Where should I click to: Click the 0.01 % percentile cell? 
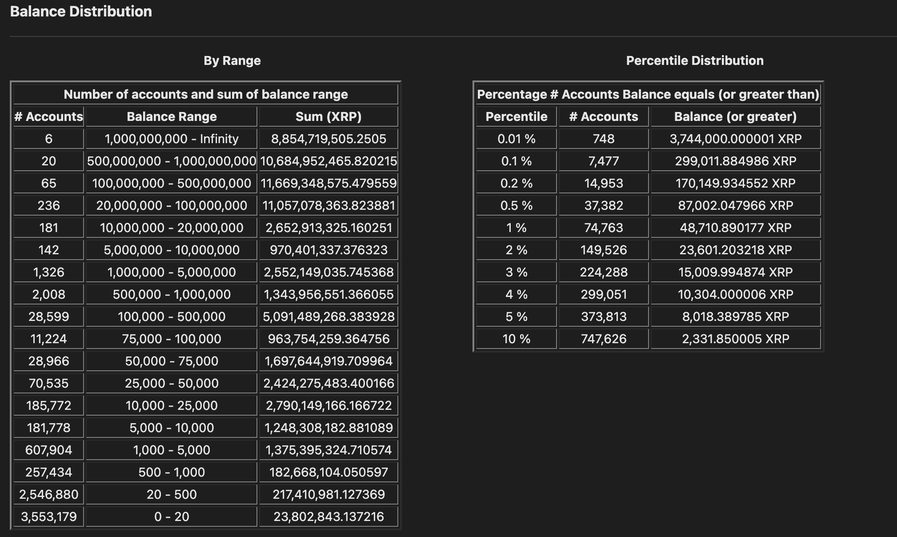(516, 139)
